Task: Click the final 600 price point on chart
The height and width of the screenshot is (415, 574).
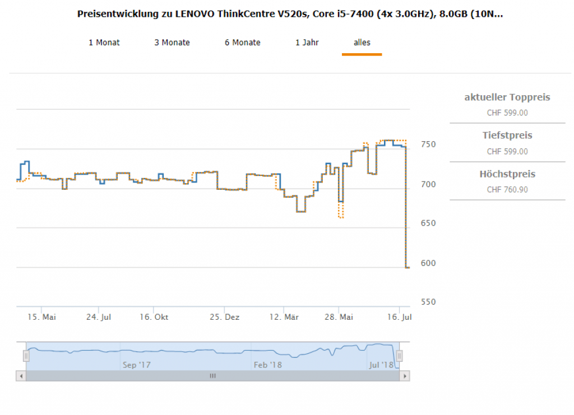Action: tap(408, 268)
